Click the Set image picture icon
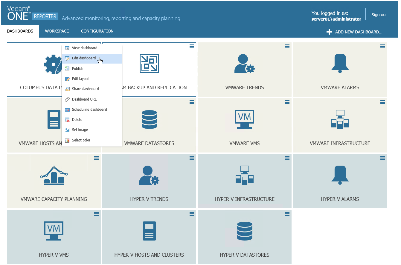Screen dimensions: 401x265 [x=67, y=130]
